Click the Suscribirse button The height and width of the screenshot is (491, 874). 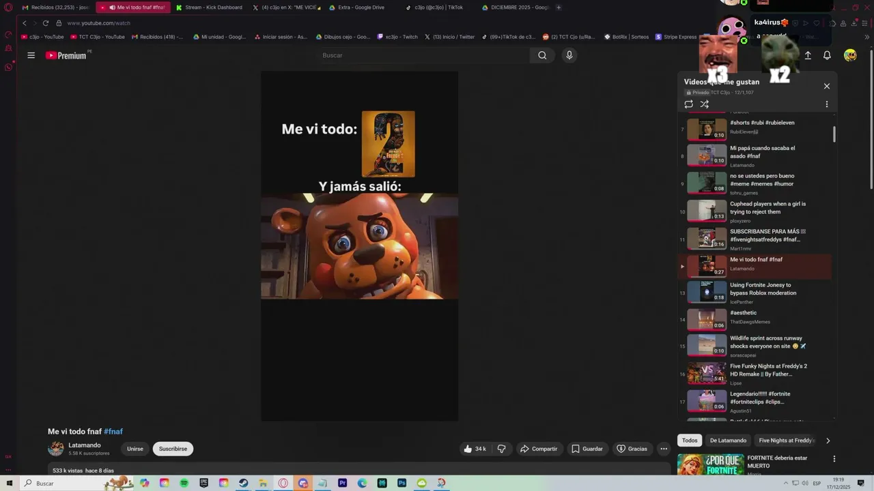click(x=173, y=449)
